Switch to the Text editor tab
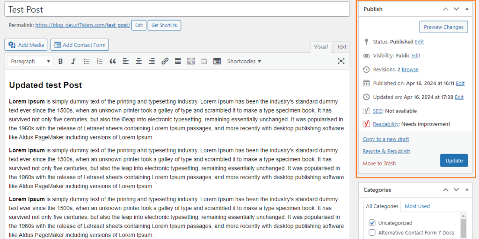The height and width of the screenshot is (239, 479). (342, 47)
